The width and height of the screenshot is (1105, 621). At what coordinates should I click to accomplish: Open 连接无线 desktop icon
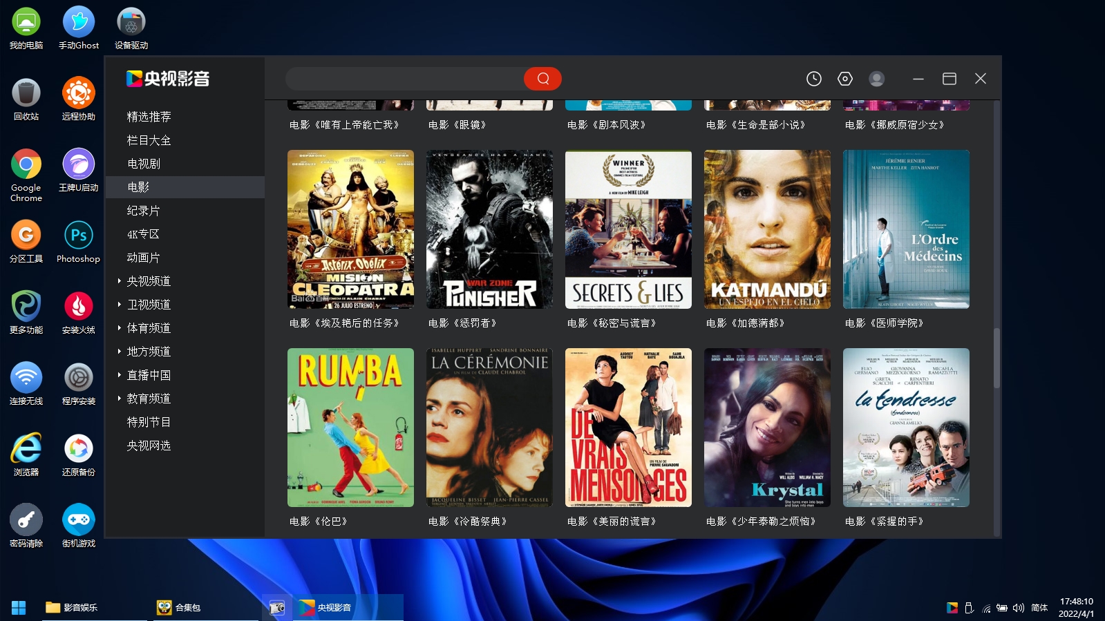pos(26,384)
